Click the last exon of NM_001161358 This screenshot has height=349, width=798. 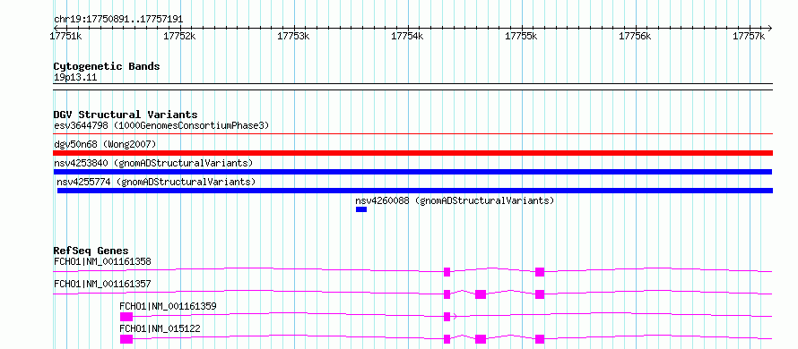[x=540, y=272]
